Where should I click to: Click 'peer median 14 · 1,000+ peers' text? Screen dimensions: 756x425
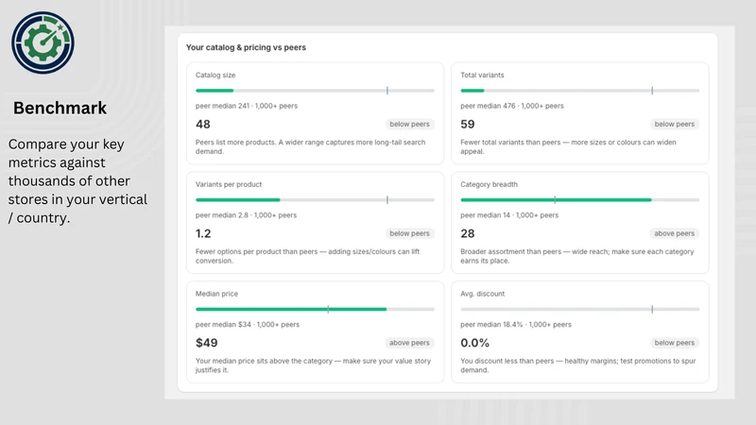509,215
